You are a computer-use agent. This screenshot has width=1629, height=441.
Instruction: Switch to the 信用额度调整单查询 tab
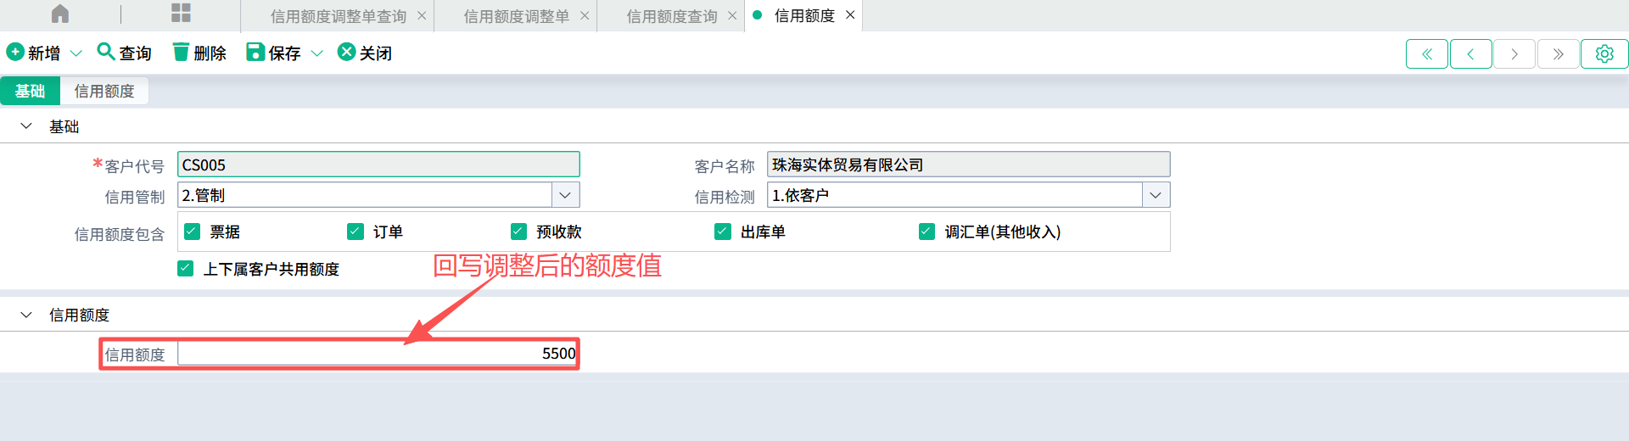pos(338,16)
